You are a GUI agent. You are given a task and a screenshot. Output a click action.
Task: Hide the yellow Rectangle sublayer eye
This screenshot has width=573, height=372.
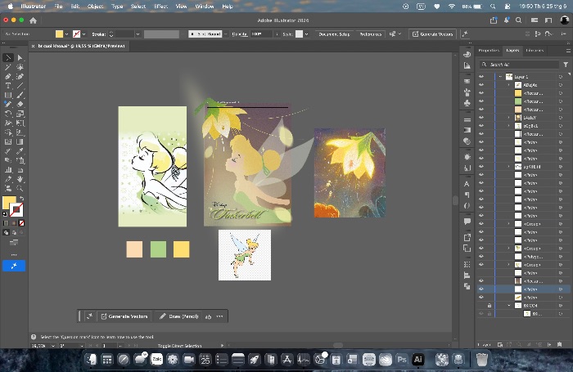(481, 93)
